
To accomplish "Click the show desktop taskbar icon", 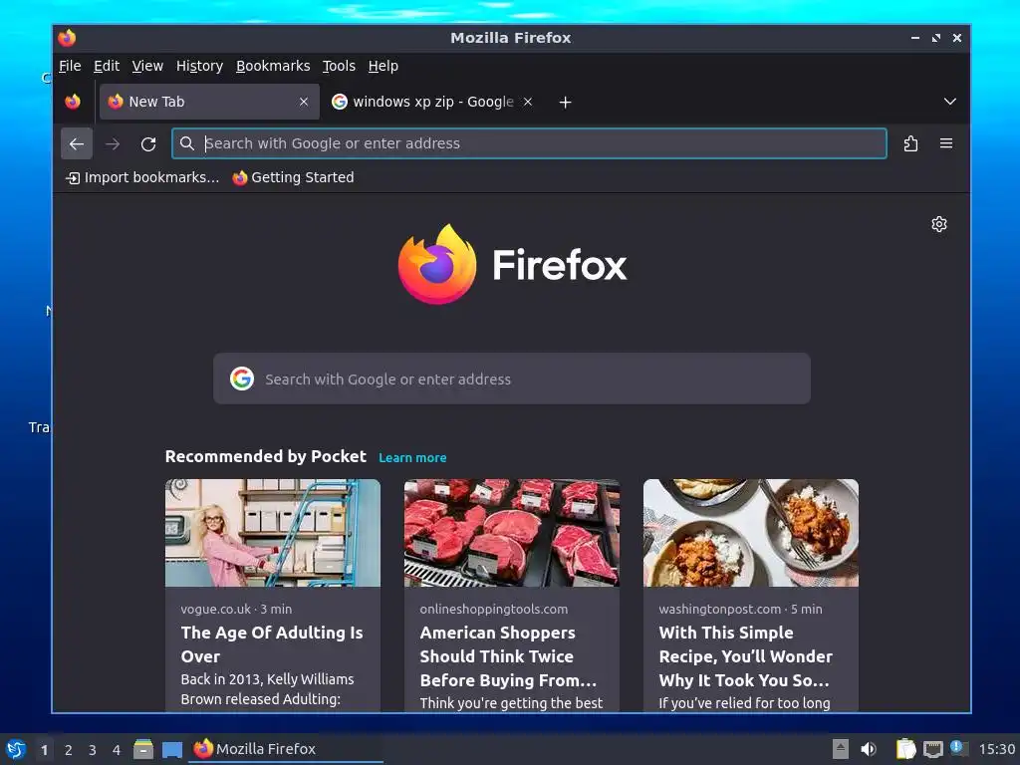I will [x=171, y=749].
